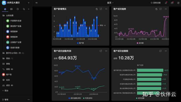Click the 30.79万 data label on trend chart
181x102 pixels.
[131, 29]
